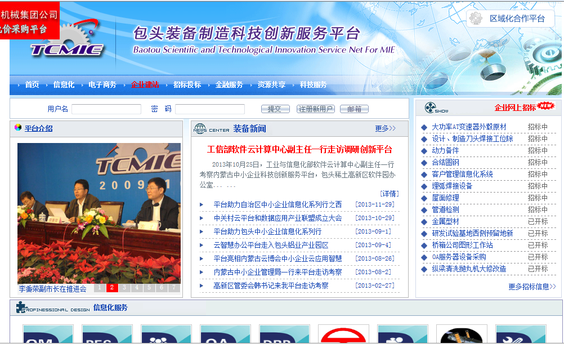Click the puzzle piece icon beside 信息化服务
This screenshot has width=564, height=344.
tap(22, 307)
